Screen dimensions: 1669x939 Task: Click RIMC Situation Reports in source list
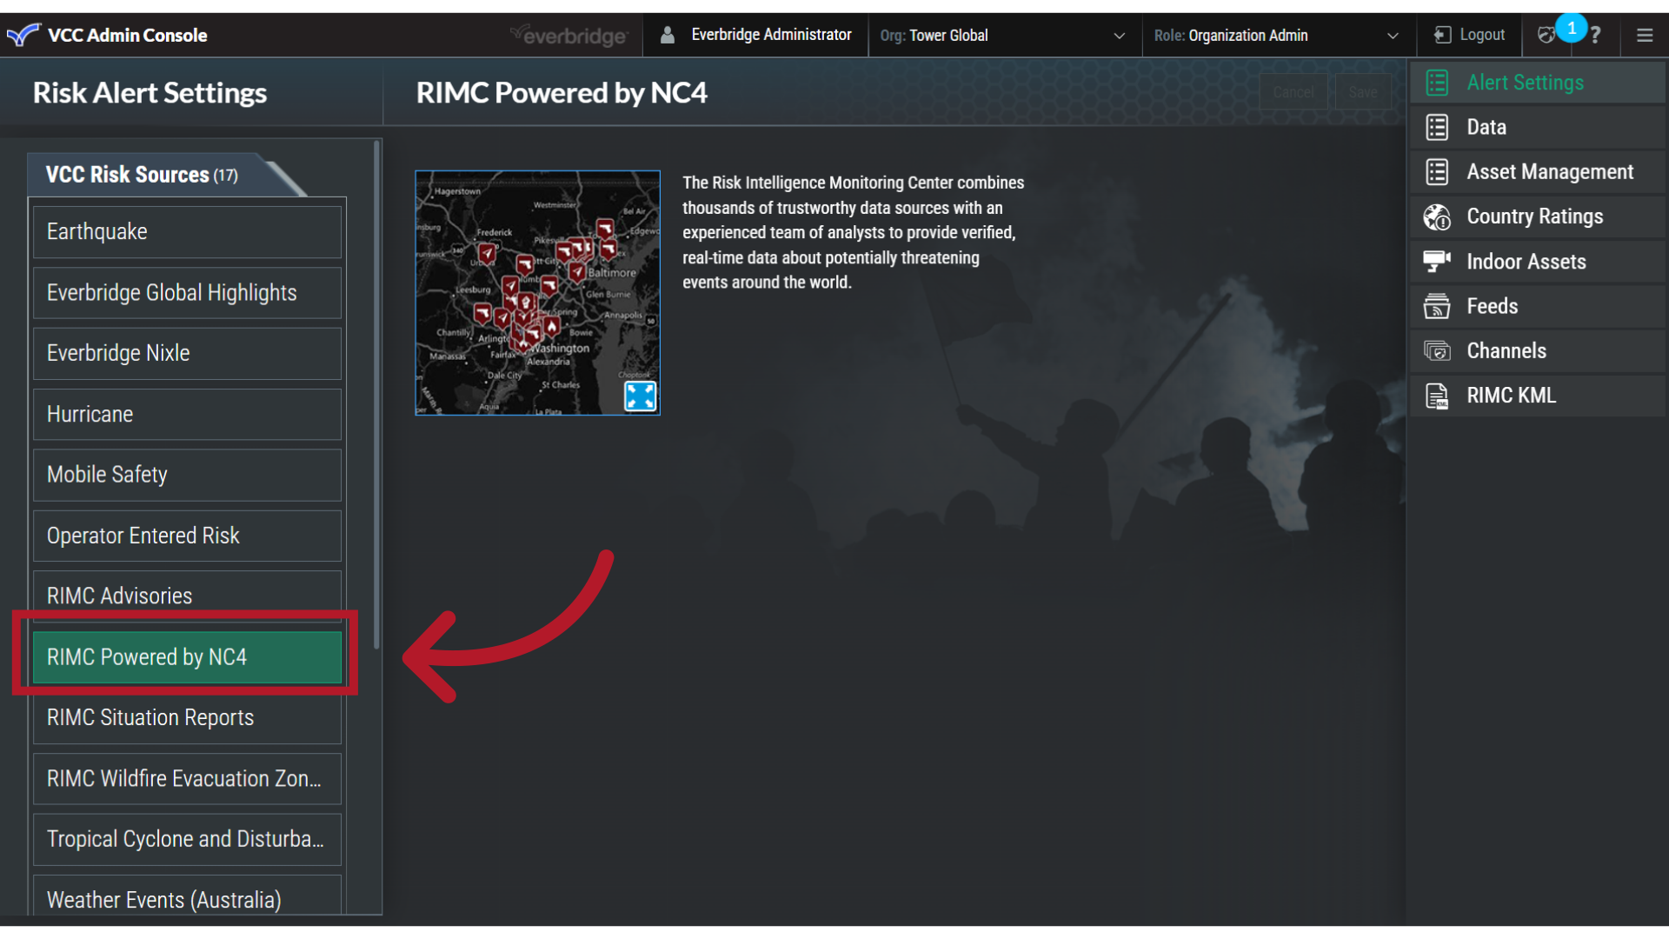pos(187,716)
